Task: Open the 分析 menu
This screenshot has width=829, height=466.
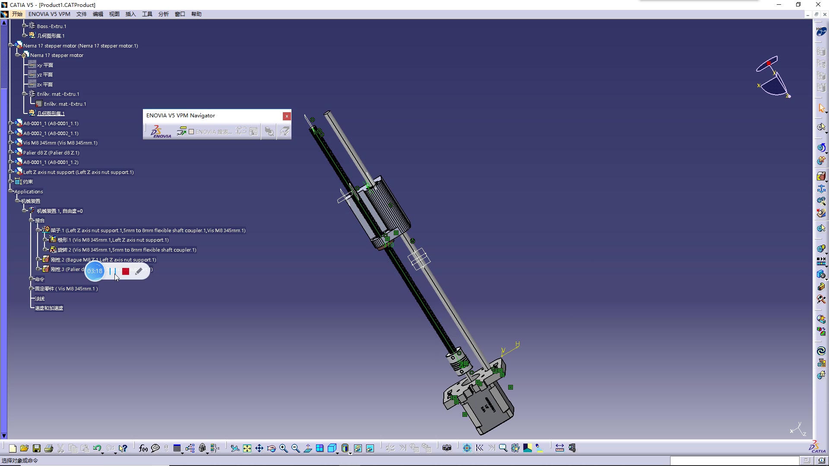Action: tap(163, 14)
